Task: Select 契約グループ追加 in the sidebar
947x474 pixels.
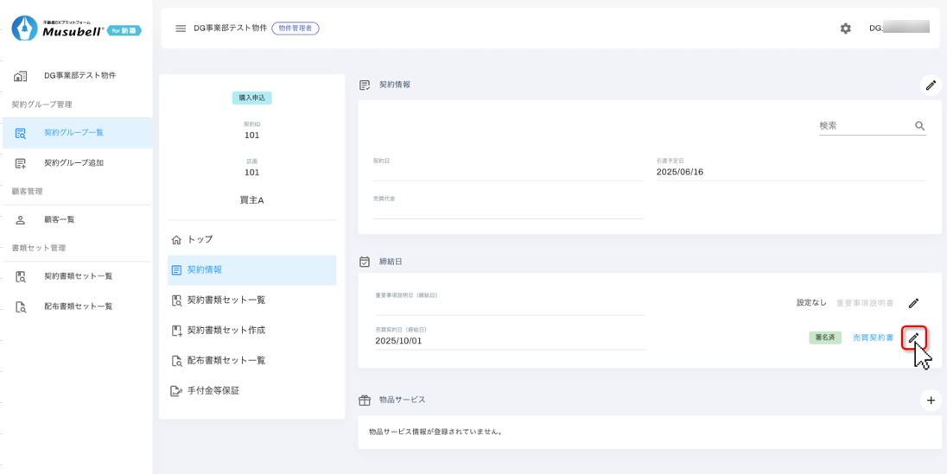Action: click(x=73, y=163)
